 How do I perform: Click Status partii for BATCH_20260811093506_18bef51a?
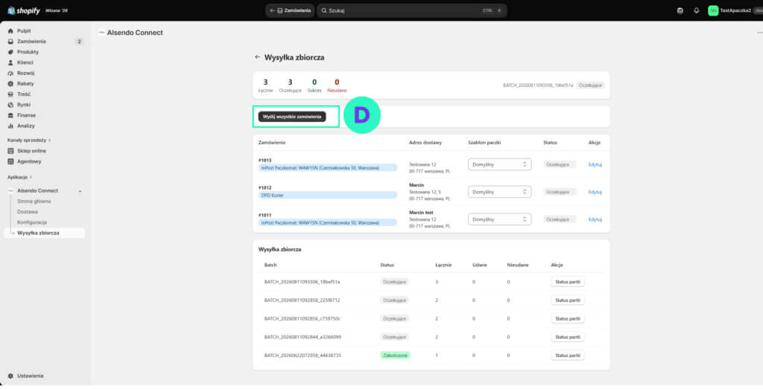(x=568, y=282)
